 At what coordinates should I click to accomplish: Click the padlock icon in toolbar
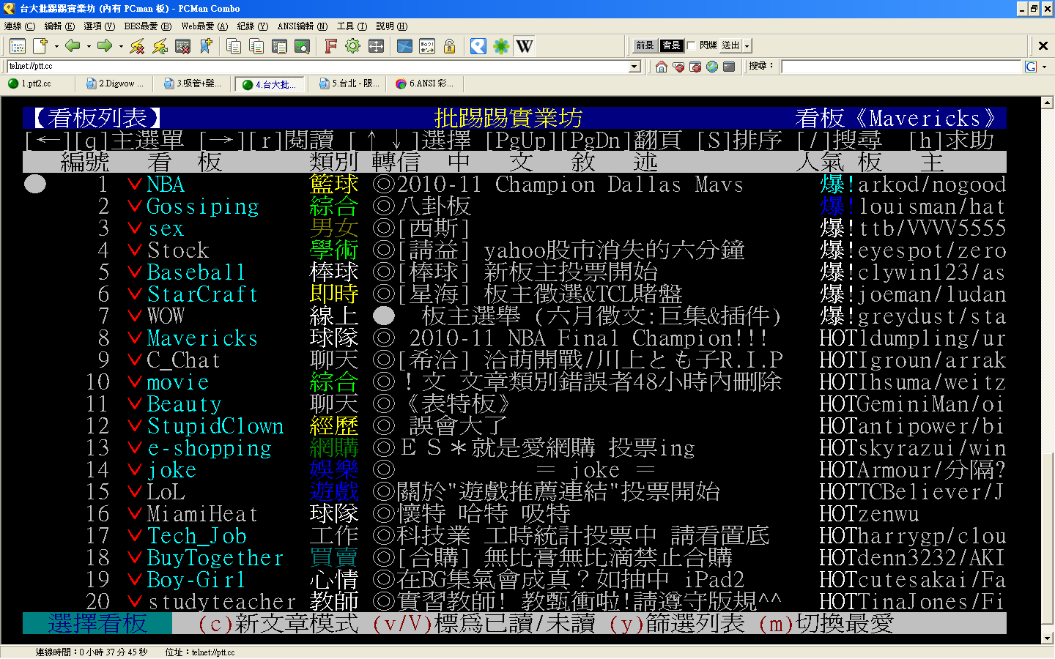coord(450,46)
